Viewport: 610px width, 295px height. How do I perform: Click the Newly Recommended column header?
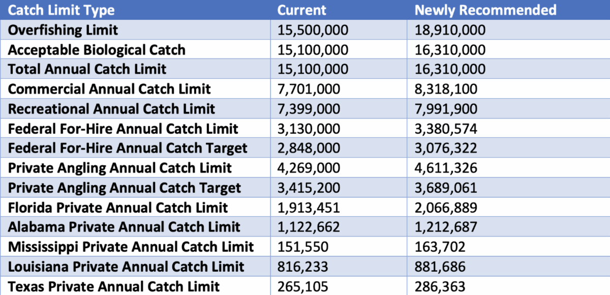coord(485,10)
